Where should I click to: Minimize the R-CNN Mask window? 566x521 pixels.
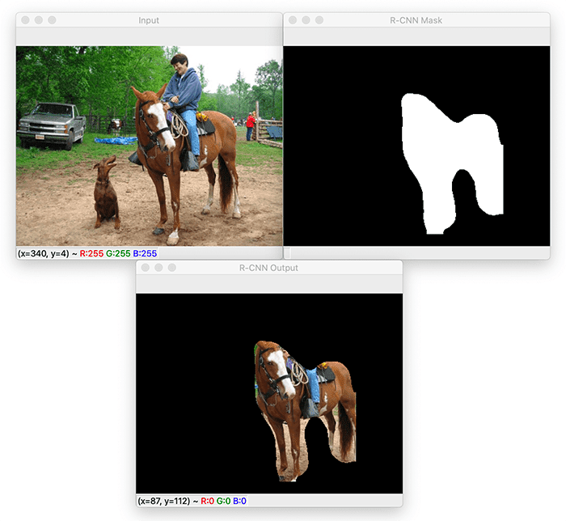(x=305, y=19)
